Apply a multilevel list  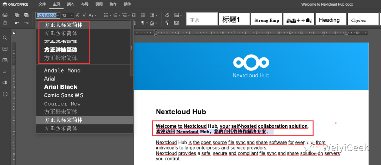click(x=125, y=15)
